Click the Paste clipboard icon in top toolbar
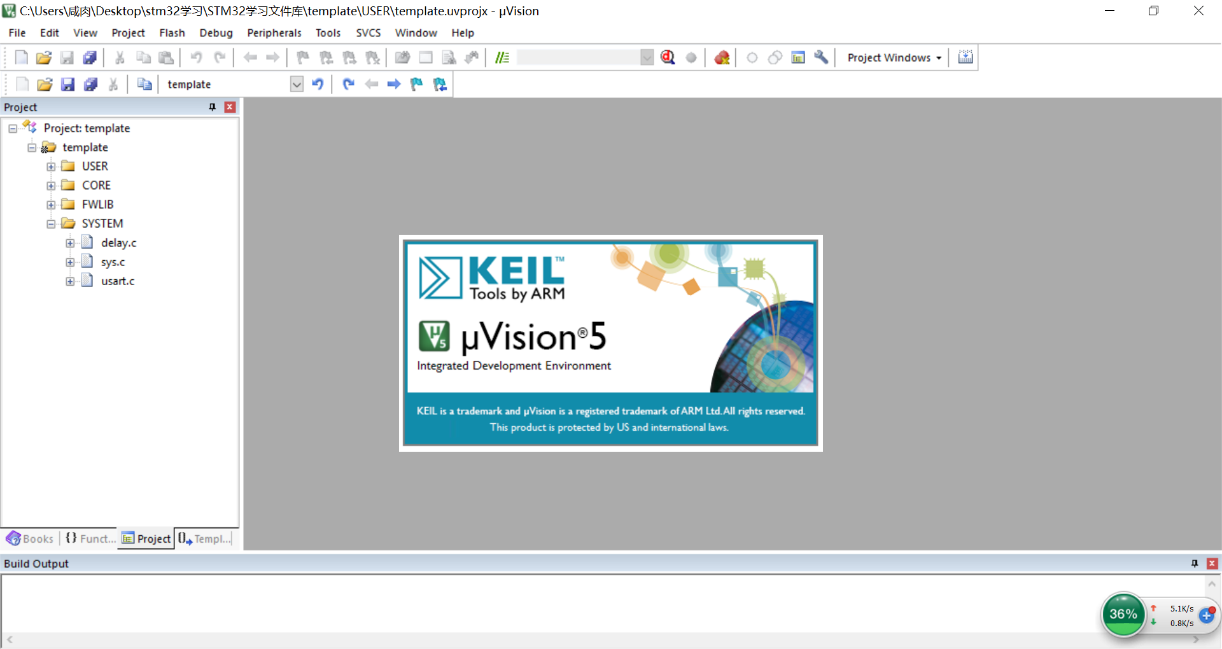Viewport: 1222px width, 649px height. pyautogui.click(x=166, y=58)
